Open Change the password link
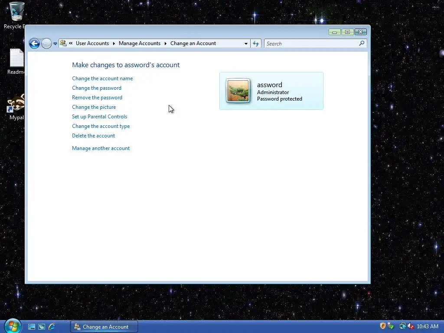The height and width of the screenshot is (333, 444). click(x=97, y=88)
